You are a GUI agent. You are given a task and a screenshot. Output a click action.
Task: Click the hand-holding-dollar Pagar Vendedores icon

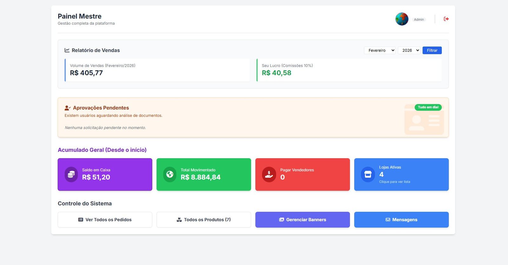269,174
